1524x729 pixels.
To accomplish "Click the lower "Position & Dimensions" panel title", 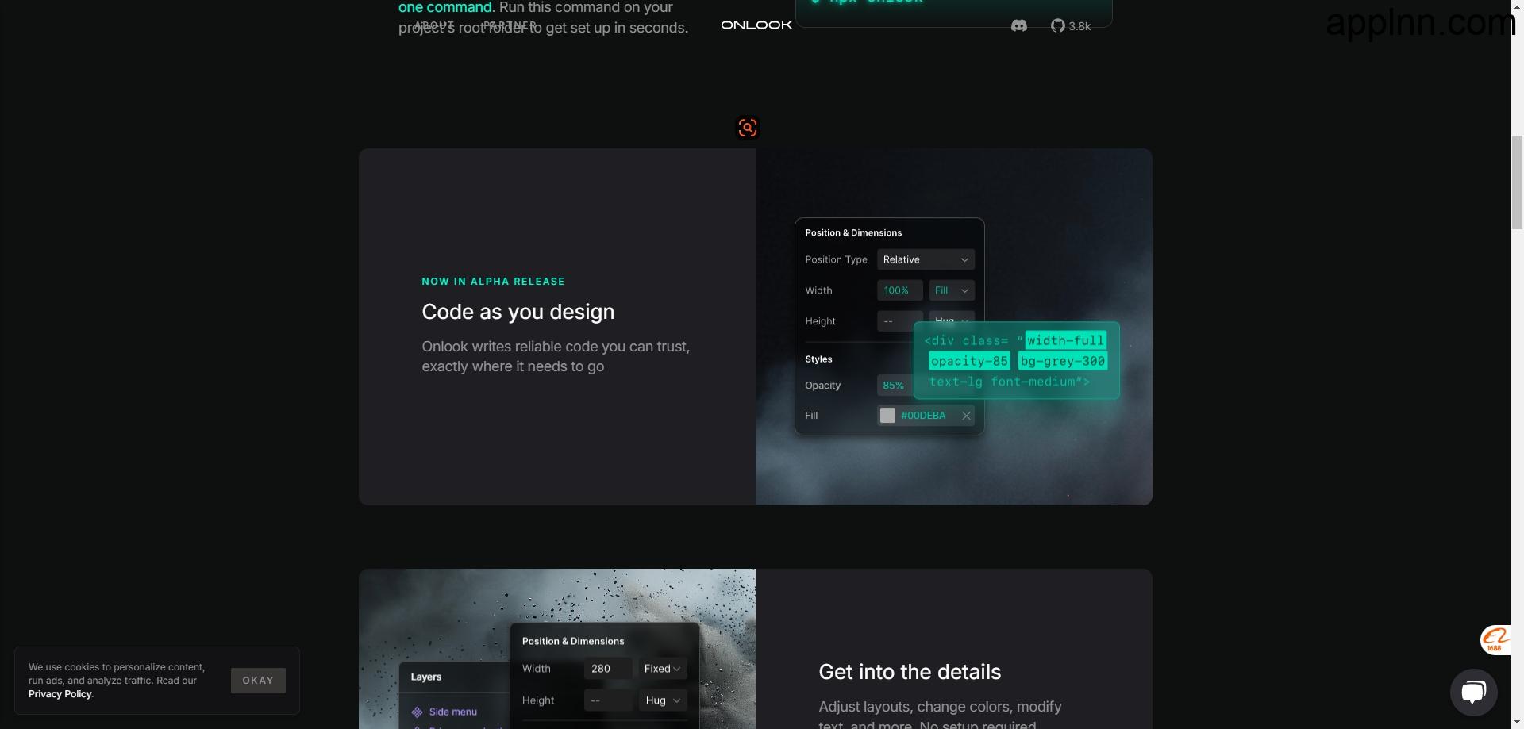I will pyautogui.click(x=573, y=642).
